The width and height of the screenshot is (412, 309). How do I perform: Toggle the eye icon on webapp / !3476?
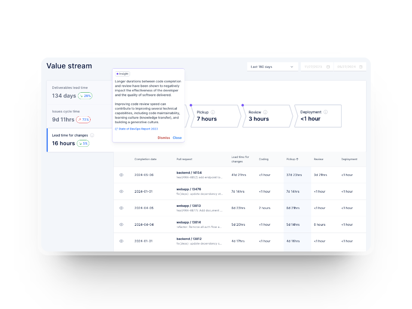point(121,191)
